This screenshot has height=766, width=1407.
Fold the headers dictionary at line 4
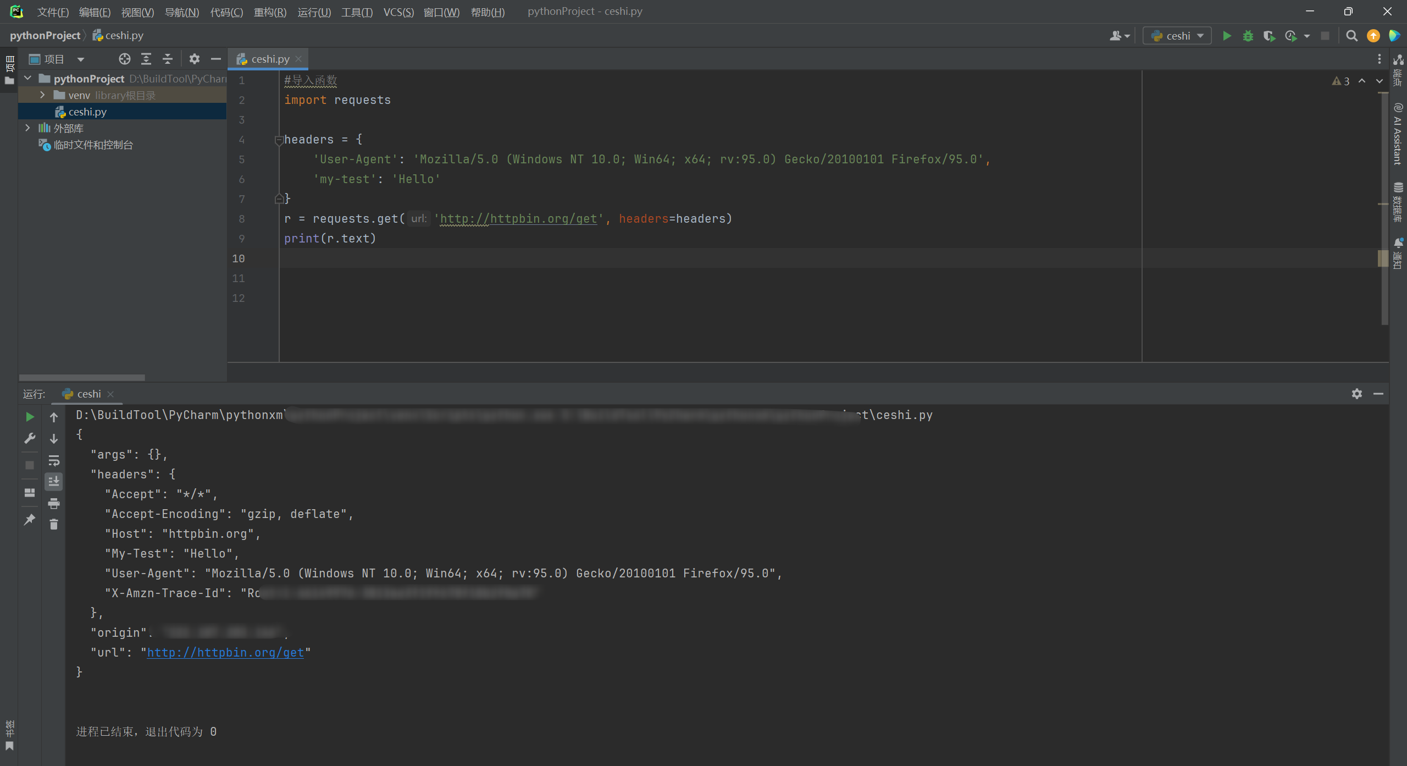point(279,140)
